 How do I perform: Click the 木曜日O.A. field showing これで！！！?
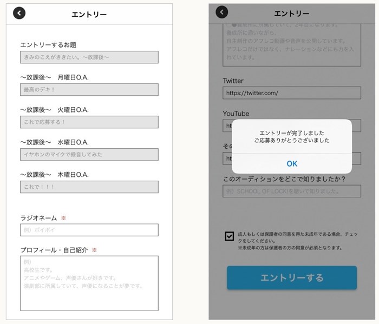coord(89,187)
